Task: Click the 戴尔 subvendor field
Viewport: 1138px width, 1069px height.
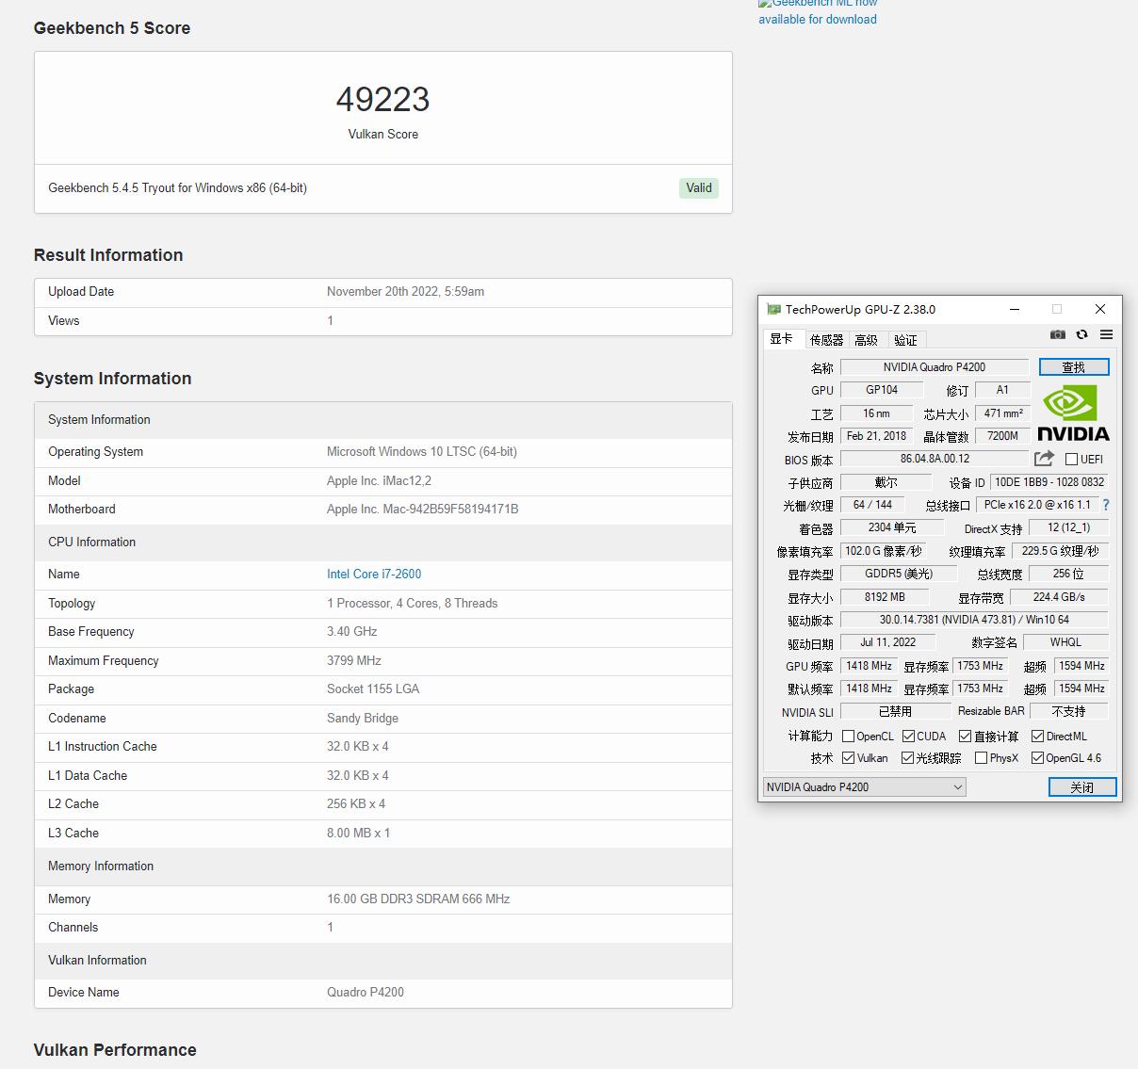Action: [886, 482]
